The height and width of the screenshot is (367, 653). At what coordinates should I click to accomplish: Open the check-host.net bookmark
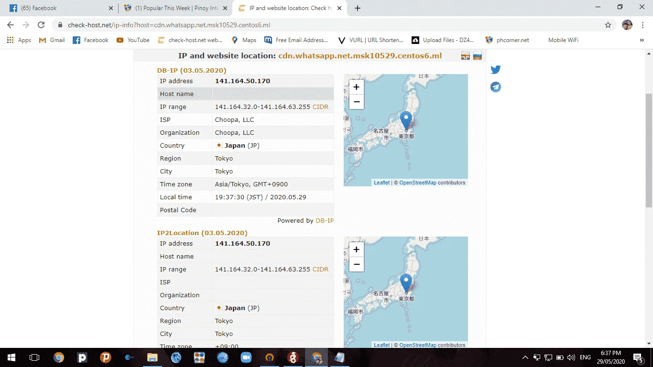[x=190, y=40]
